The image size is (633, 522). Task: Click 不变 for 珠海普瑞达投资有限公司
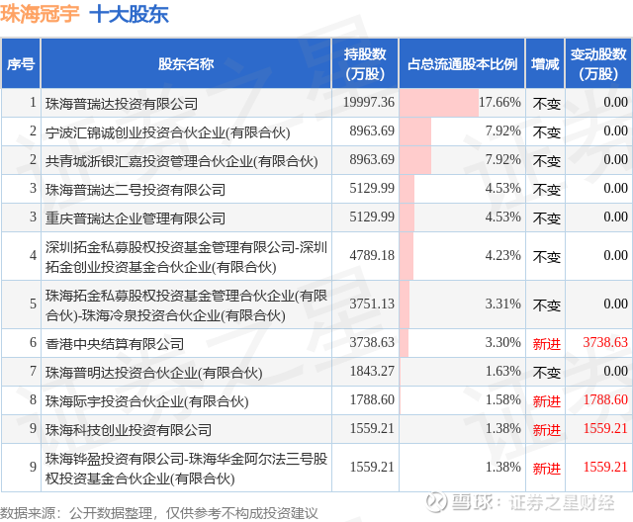click(x=547, y=104)
